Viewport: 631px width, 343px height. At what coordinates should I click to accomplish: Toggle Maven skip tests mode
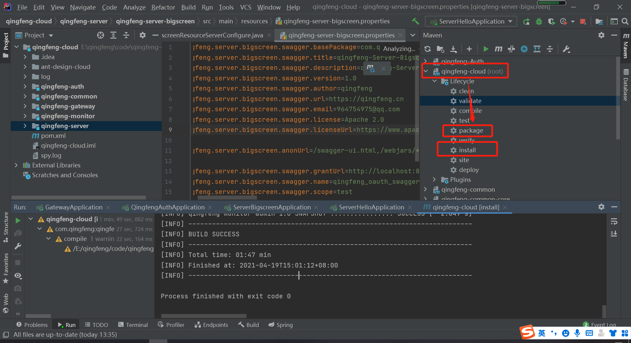tap(524, 49)
